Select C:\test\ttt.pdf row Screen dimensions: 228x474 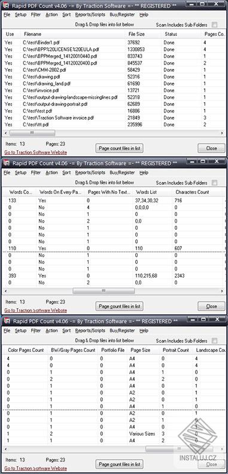113,124
